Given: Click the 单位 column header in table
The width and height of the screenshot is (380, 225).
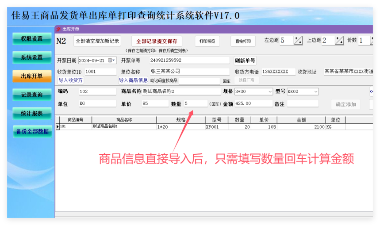Looking at the screenshot, I should (x=335, y=120).
